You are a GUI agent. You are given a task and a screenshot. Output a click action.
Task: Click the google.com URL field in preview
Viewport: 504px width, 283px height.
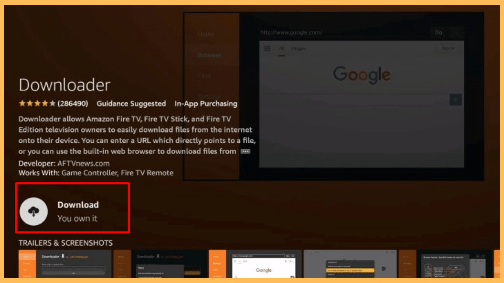(343, 33)
